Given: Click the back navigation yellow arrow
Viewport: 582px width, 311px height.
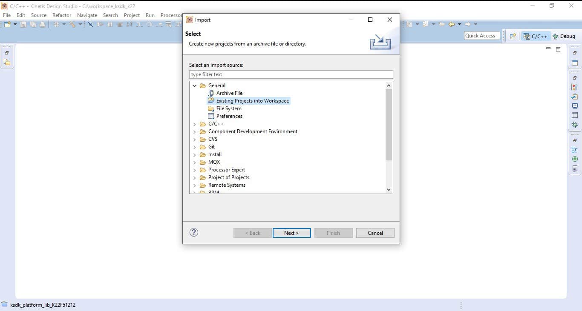Looking at the screenshot, I should (x=452, y=25).
